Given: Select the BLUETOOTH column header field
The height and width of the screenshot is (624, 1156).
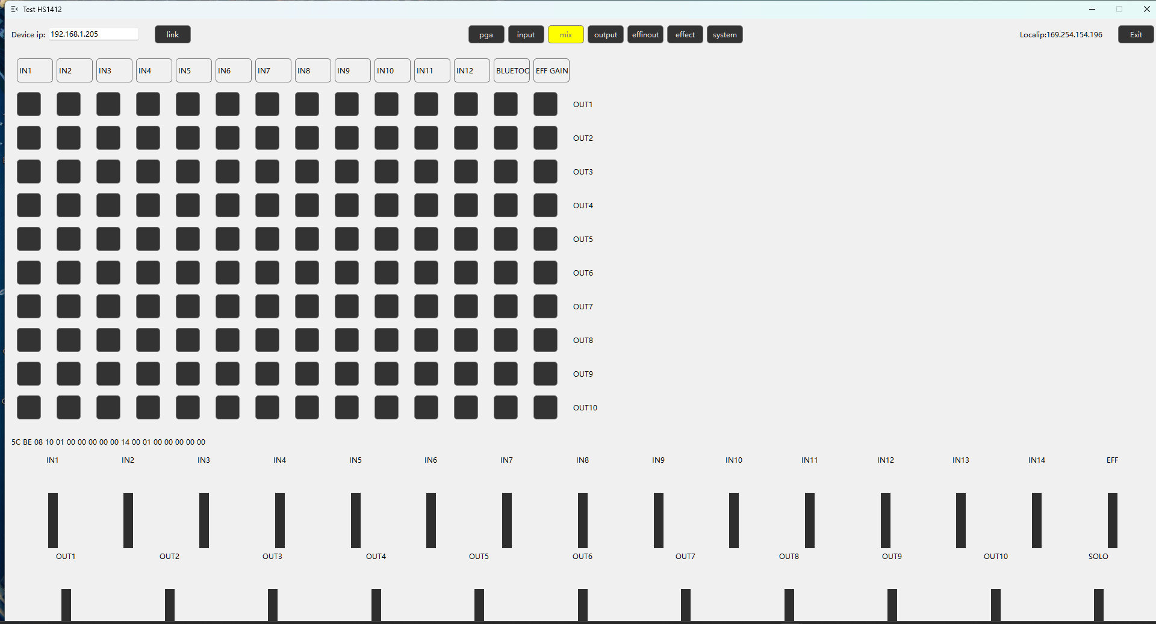Looking at the screenshot, I should click(x=512, y=70).
